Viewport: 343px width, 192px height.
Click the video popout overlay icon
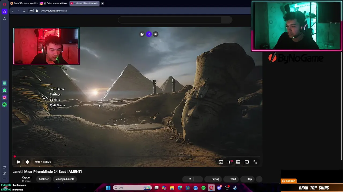click(142, 34)
